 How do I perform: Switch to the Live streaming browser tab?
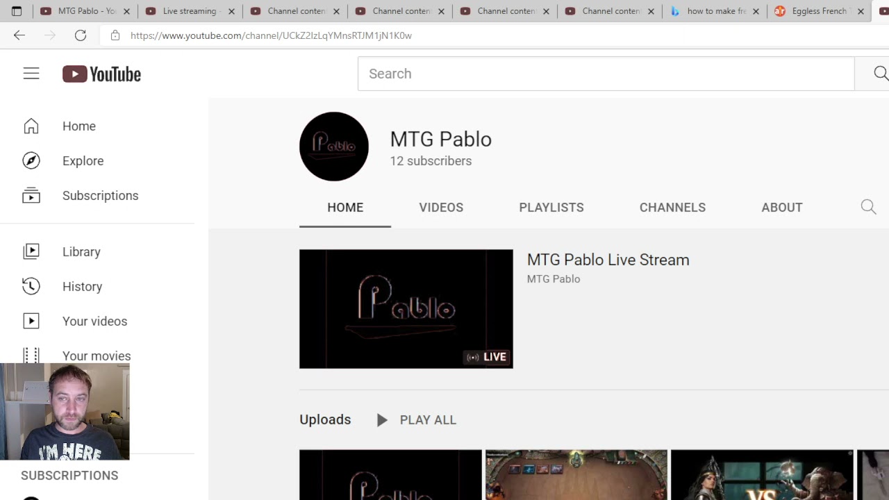pyautogui.click(x=190, y=11)
